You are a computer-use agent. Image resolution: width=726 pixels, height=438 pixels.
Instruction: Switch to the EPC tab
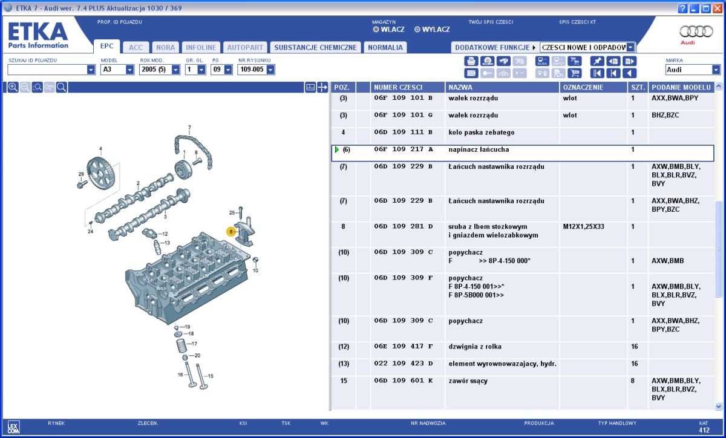tap(106, 47)
